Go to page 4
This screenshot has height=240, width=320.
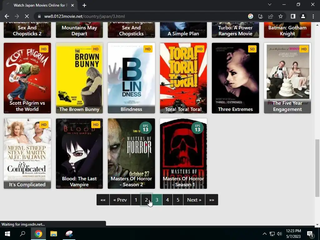[x=167, y=200]
